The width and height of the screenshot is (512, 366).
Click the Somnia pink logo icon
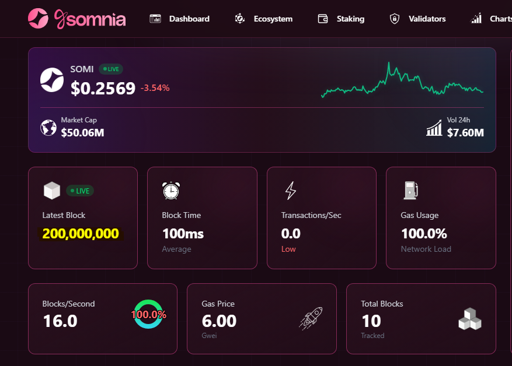38,18
